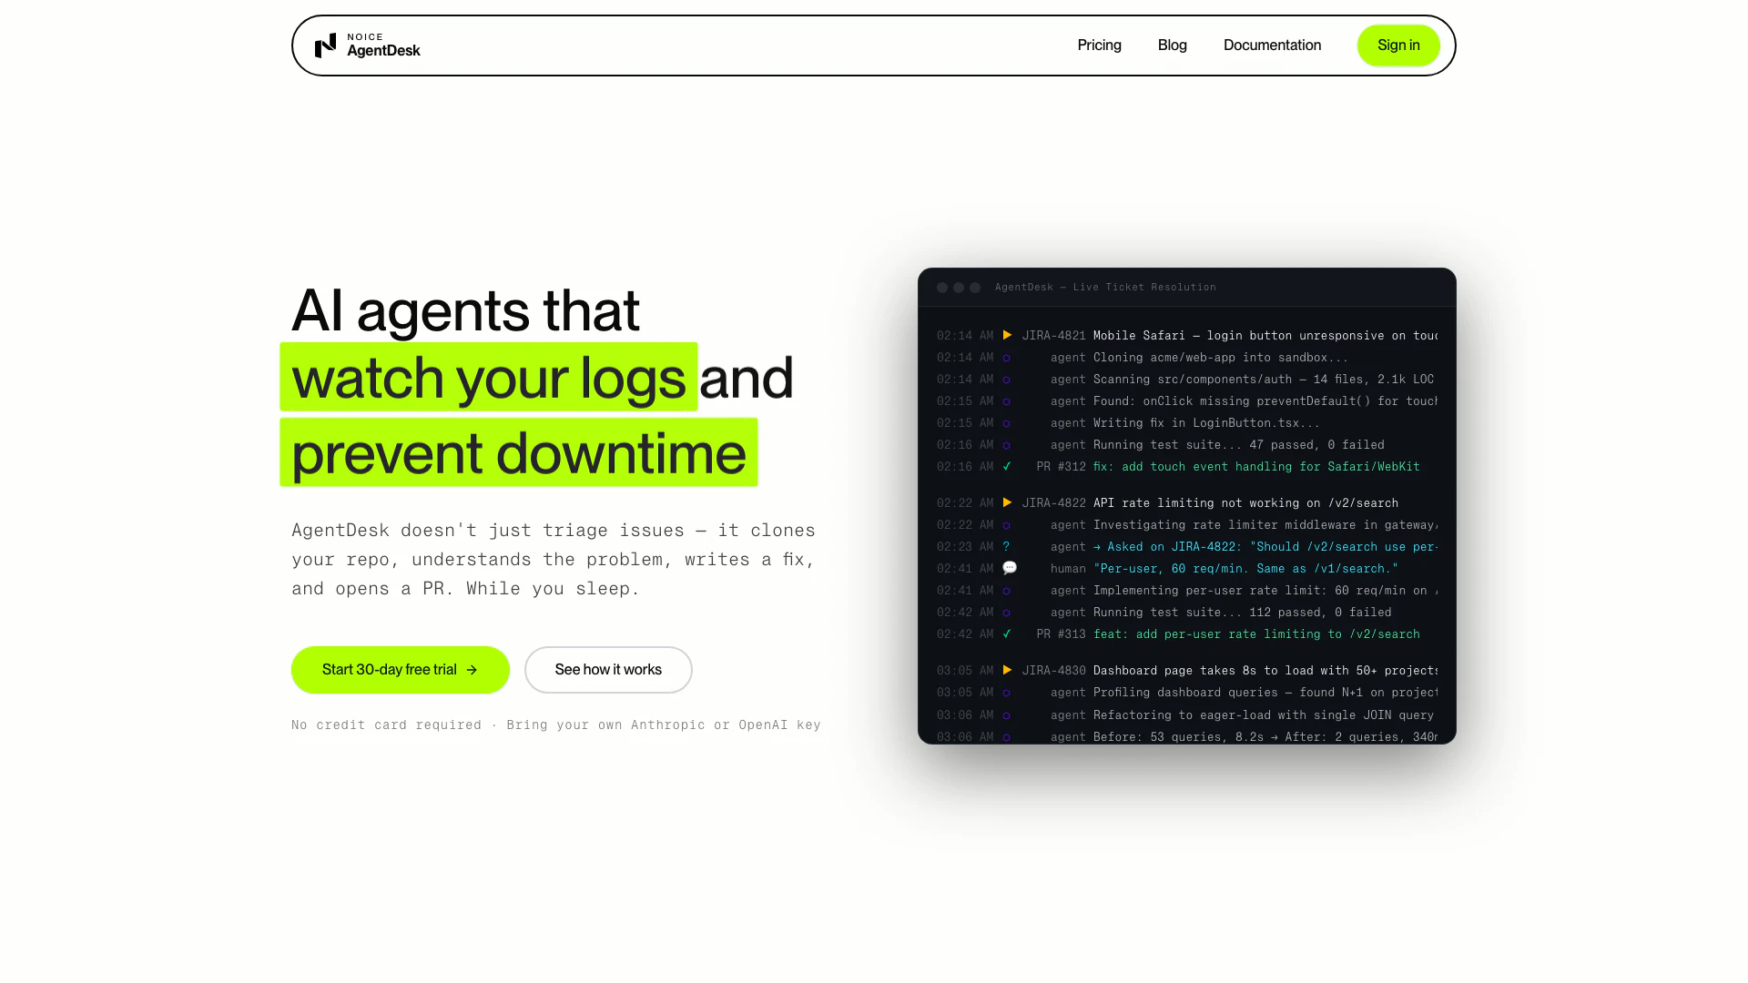The height and width of the screenshot is (983, 1748).
Task: Click the circle icon beside Cloning acme/web-app
Action: coord(1006,358)
